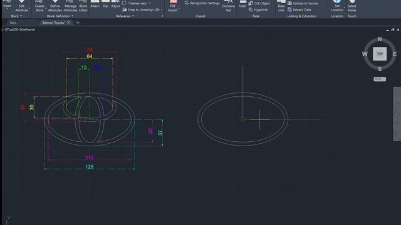Click the PDF Import tool
The image size is (401, 225).
173,6
